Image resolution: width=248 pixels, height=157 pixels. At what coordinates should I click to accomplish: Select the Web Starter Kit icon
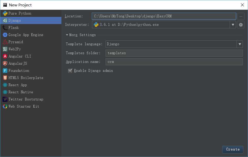point(5,106)
